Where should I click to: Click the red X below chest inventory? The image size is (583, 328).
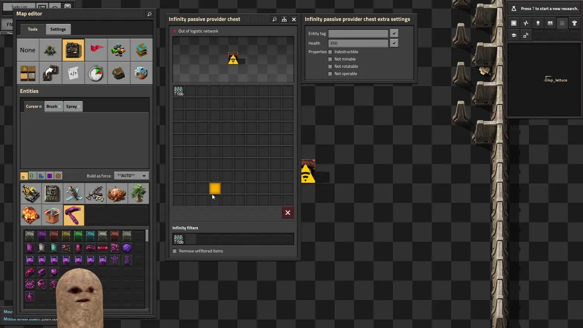click(x=288, y=213)
